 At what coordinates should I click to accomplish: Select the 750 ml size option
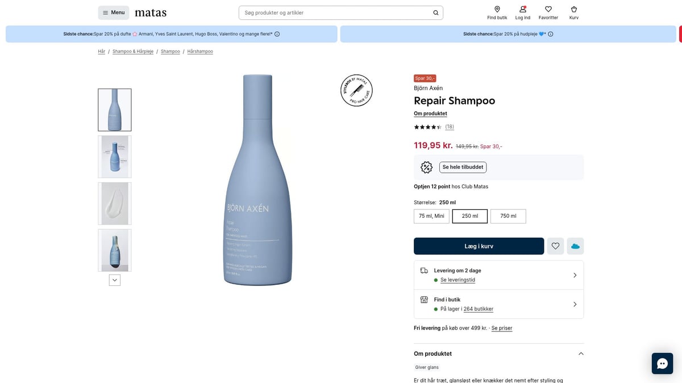508,216
